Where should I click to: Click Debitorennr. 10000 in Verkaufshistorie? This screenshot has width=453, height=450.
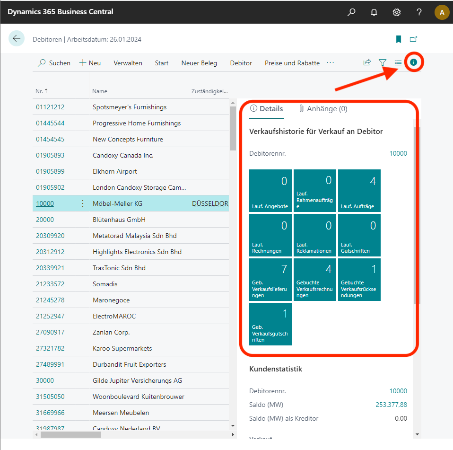398,153
